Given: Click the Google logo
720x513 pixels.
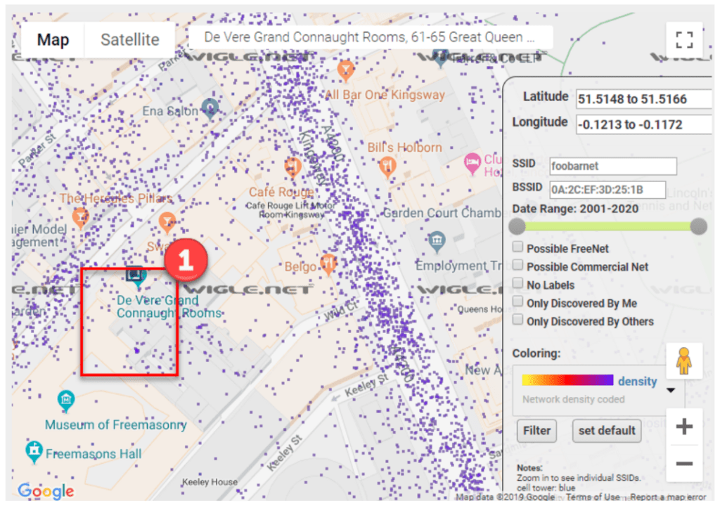Looking at the screenshot, I should coord(46,491).
